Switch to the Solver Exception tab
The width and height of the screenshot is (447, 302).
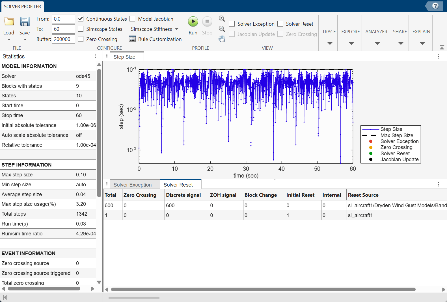point(135,185)
